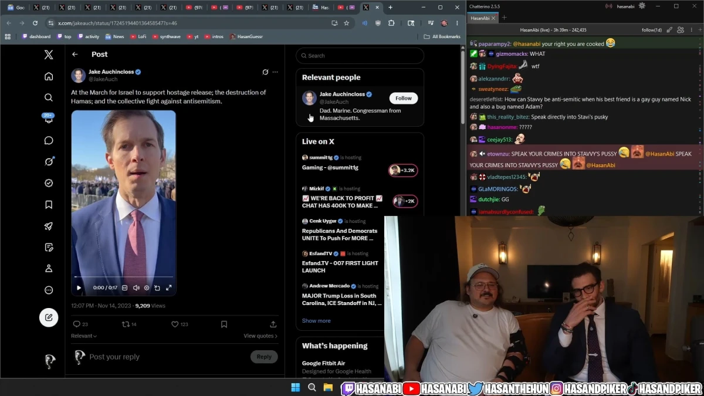
Task: Bookmark this page with the star icon
Action: pos(347,23)
